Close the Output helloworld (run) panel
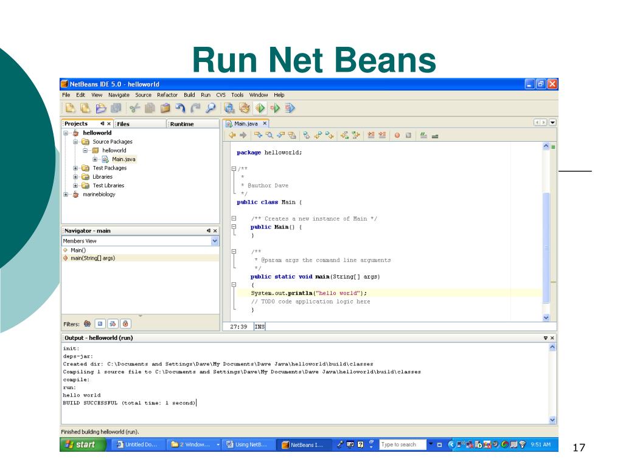Viewport: 623px width, 467px height. (552, 338)
